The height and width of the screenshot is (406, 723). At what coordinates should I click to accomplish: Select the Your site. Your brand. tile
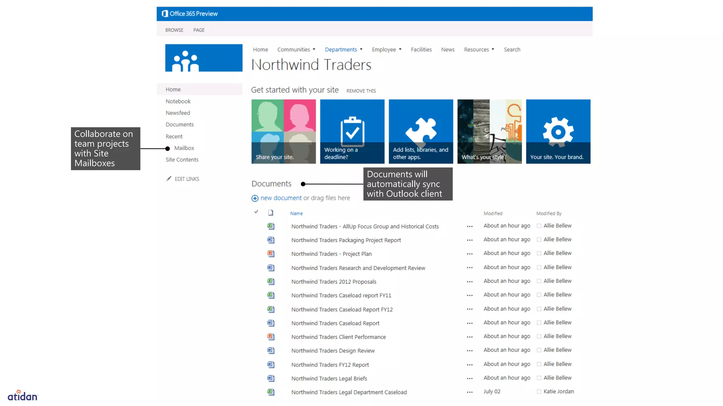click(x=558, y=131)
